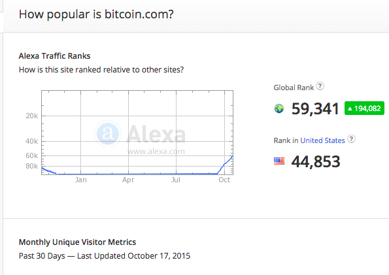Click the US rank number 44,853
The image size is (389, 275).
[x=316, y=161]
